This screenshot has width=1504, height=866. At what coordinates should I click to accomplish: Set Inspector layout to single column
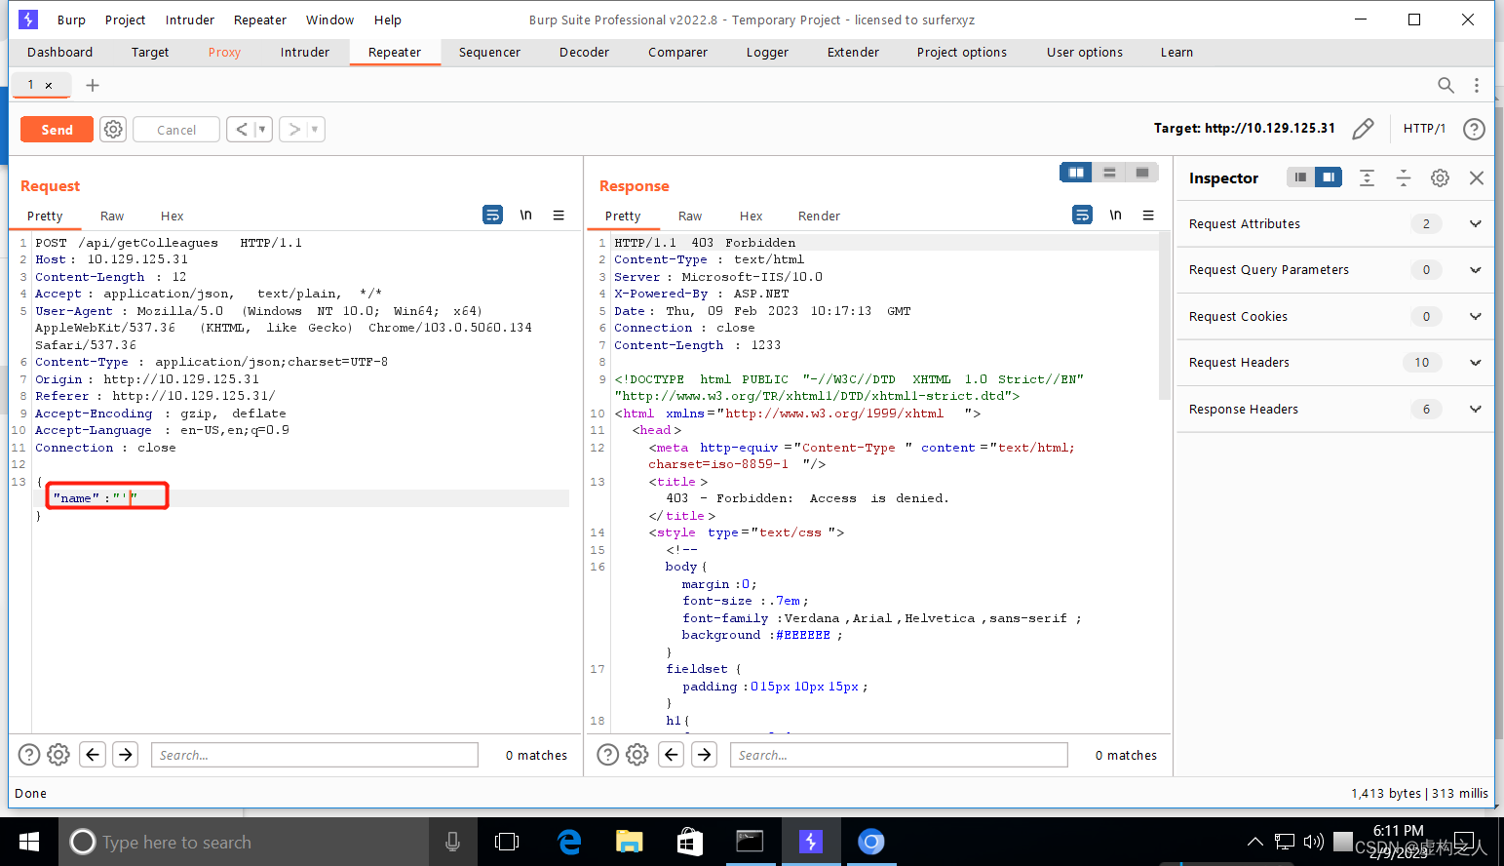(x=1300, y=177)
